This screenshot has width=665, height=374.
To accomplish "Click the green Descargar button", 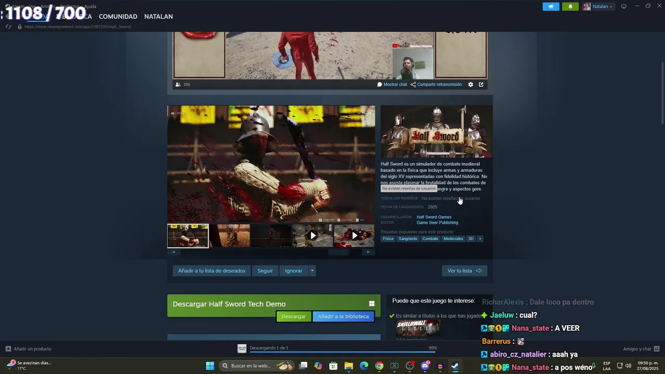I will pos(294,316).
